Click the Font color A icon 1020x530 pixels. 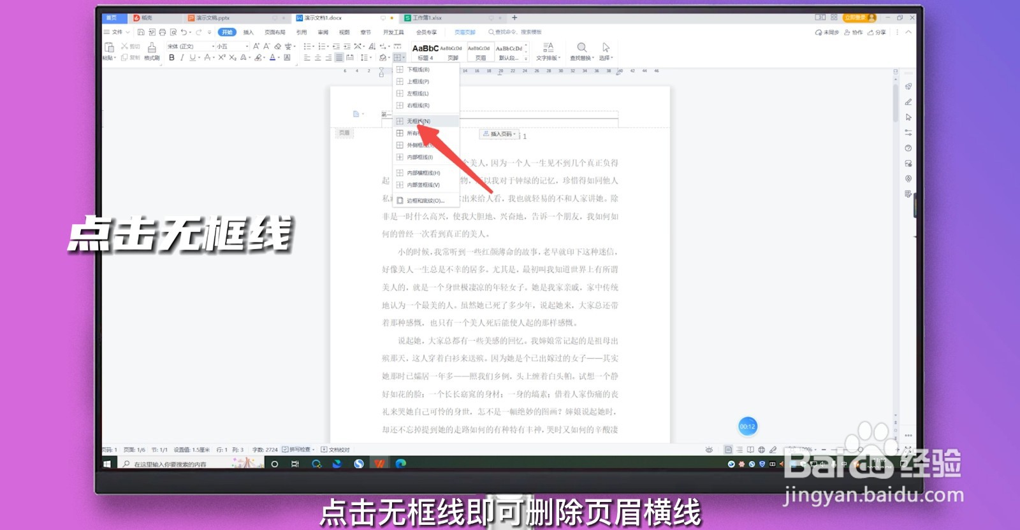[272, 57]
